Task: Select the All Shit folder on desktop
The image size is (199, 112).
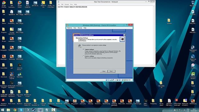Action: [x=193, y=93]
